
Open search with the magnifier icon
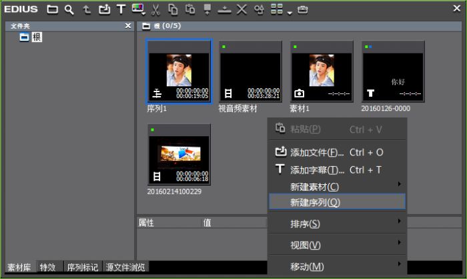[x=69, y=9]
